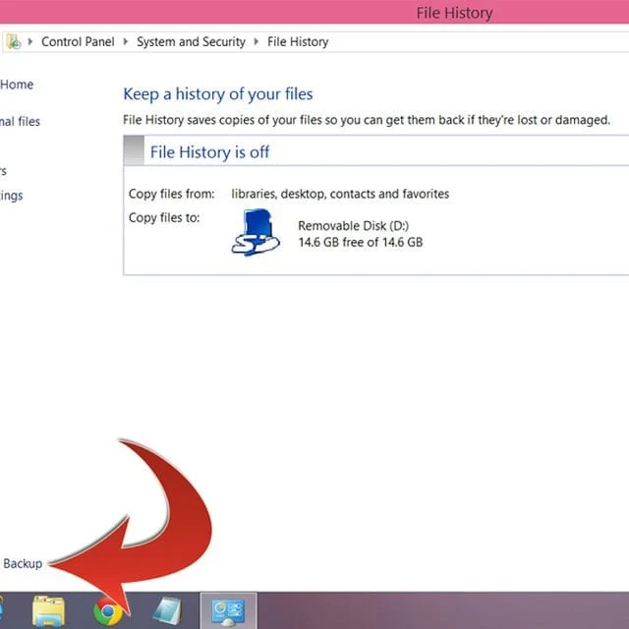Go to Control Panel breadcrumb
This screenshot has width=629, height=629.
click(78, 41)
